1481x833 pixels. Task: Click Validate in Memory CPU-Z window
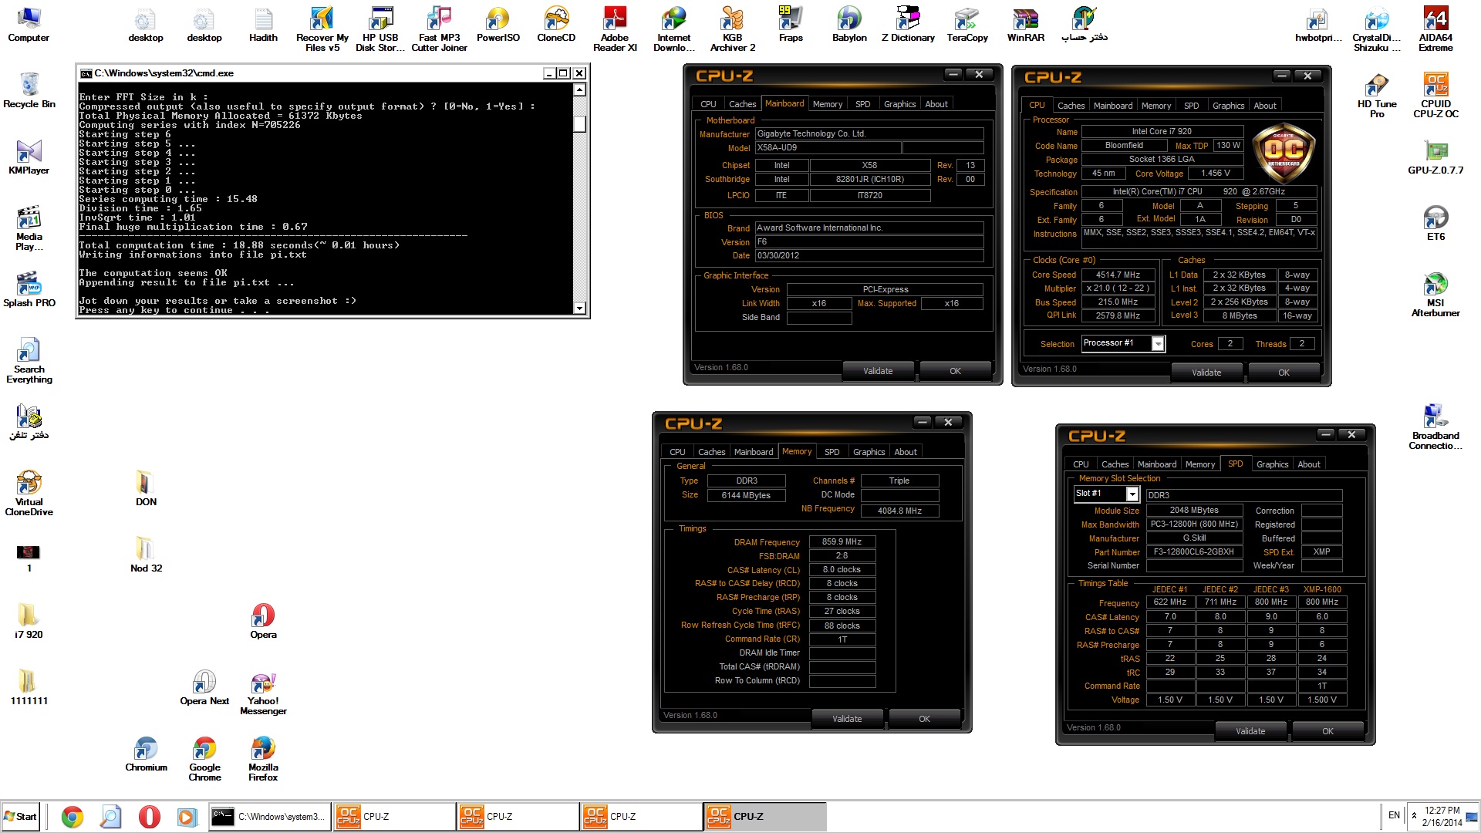[847, 719]
